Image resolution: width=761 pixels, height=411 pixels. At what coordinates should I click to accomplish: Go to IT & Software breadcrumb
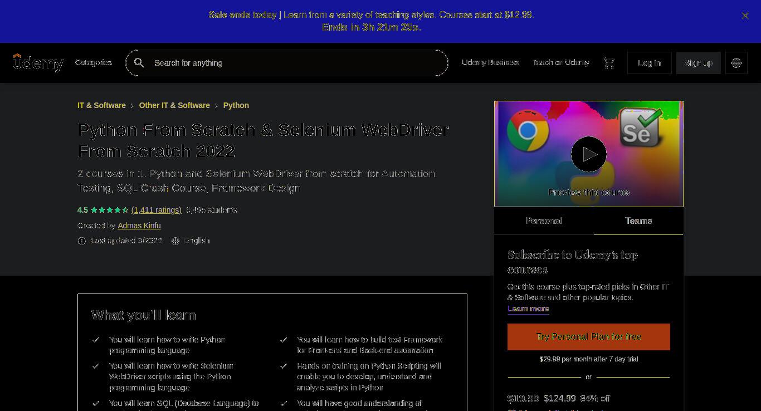(101, 105)
